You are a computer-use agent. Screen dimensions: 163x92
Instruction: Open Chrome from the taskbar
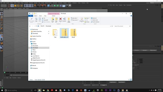click(x=48, y=90)
